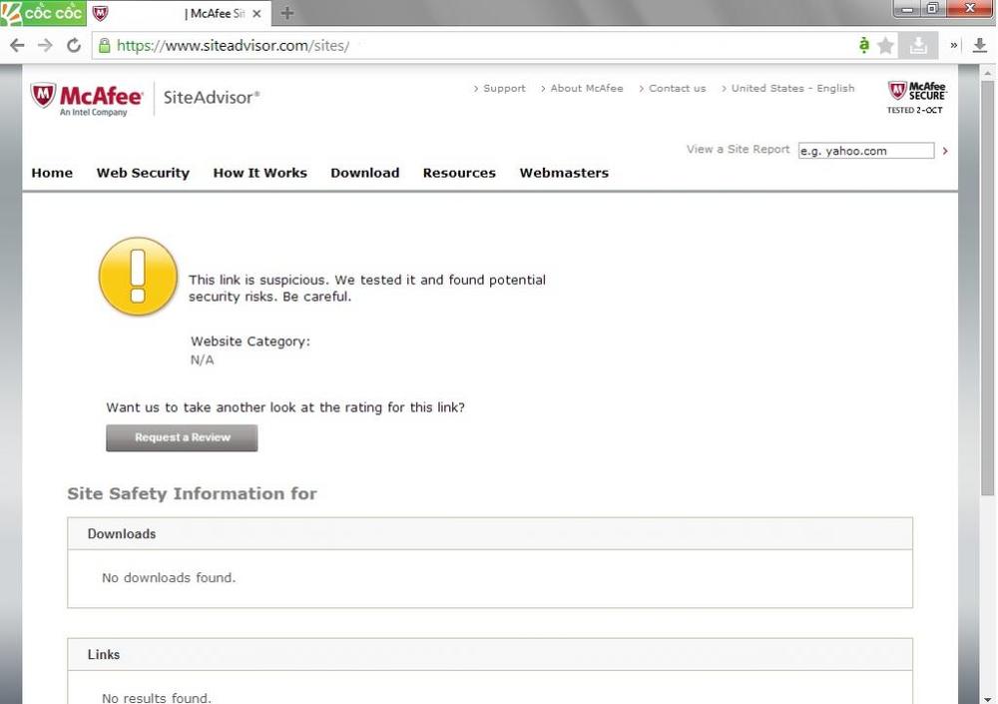
Task: Open the Webmasters menu
Action: point(565,173)
